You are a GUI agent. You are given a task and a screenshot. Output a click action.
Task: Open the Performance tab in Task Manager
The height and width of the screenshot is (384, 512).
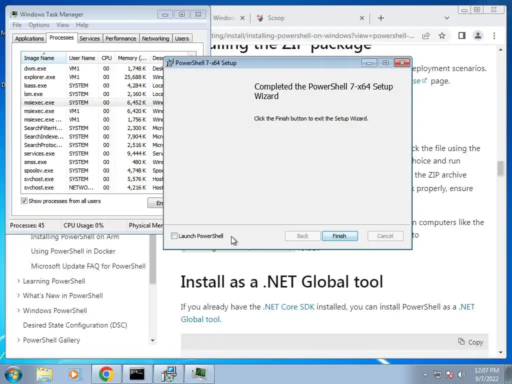coord(120,38)
